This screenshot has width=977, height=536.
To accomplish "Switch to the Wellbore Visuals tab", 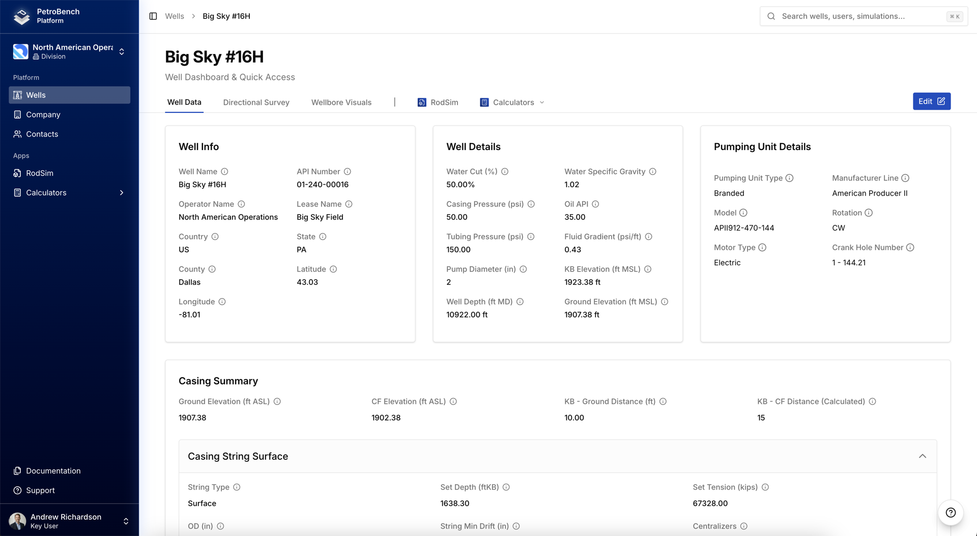I will 341,102.
